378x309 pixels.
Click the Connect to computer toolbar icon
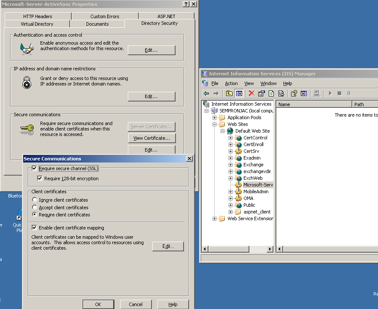[317, 93]
